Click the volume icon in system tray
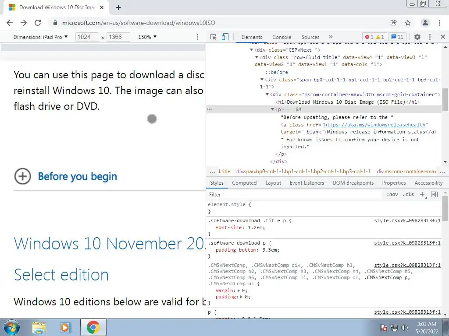The height and width of the screenshot is (336, 449). coord(405,328)
